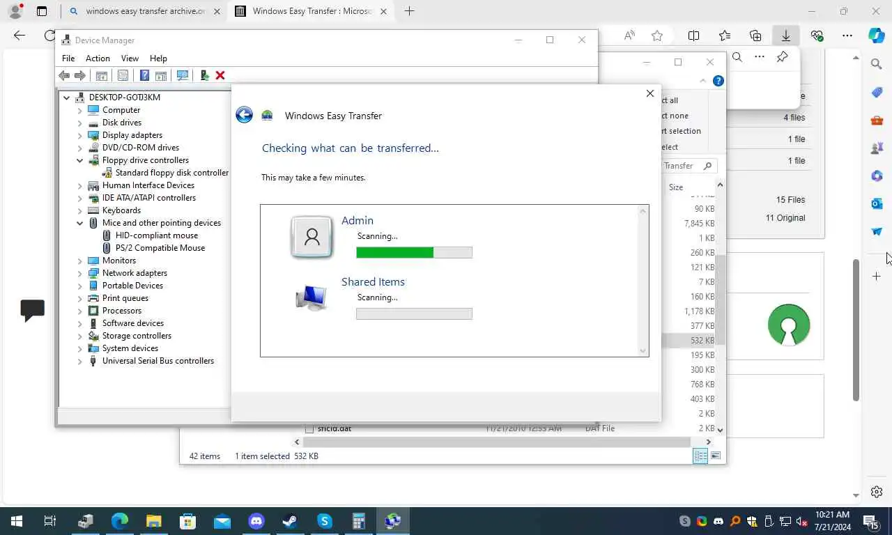Click the blue help icon in File Explorer

pos(718,81)
